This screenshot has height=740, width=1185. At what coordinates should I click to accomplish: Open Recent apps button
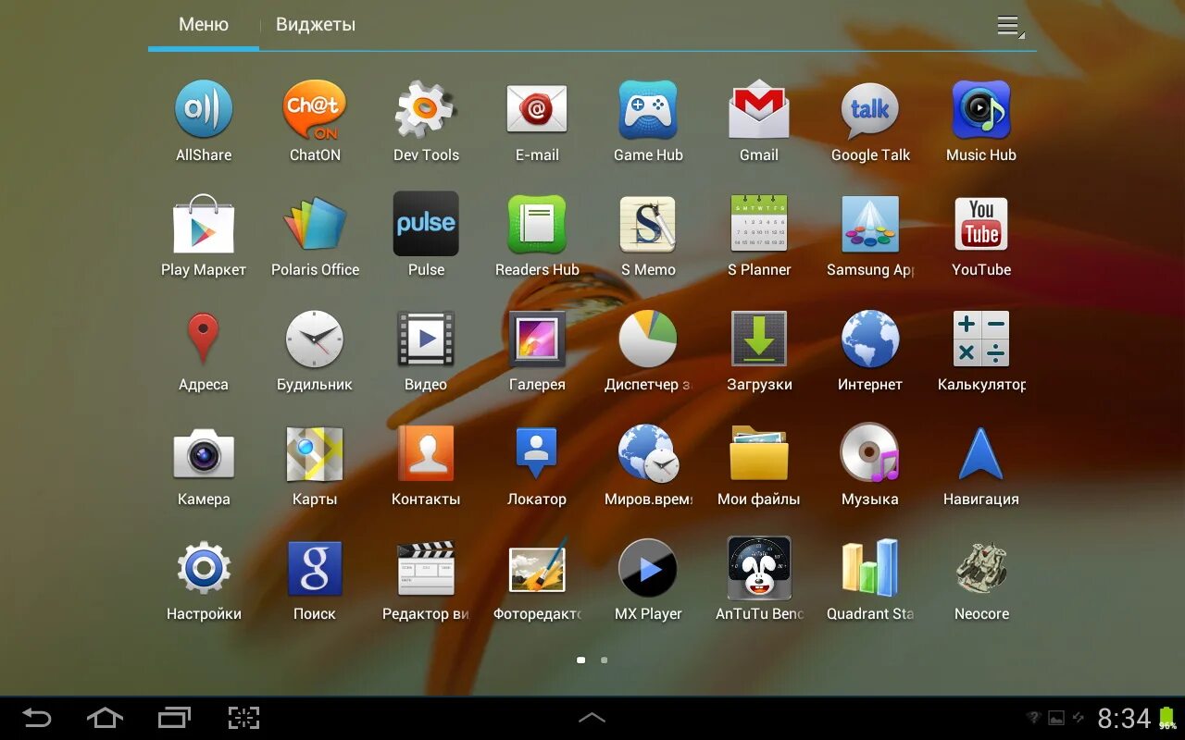point(174,718)
